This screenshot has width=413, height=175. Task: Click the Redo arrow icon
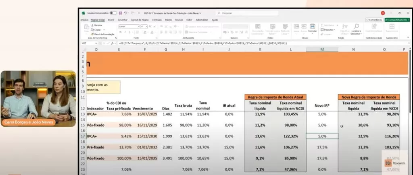(x=132, y=13)
